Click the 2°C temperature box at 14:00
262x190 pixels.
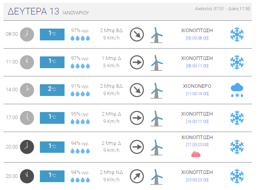(52, 90)
